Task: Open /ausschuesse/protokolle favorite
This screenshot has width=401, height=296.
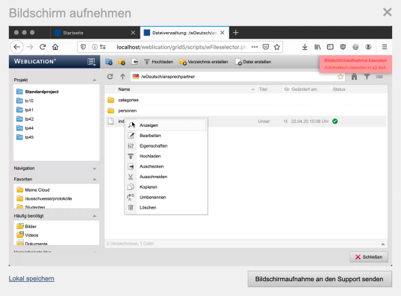Action: coord(44,198)
